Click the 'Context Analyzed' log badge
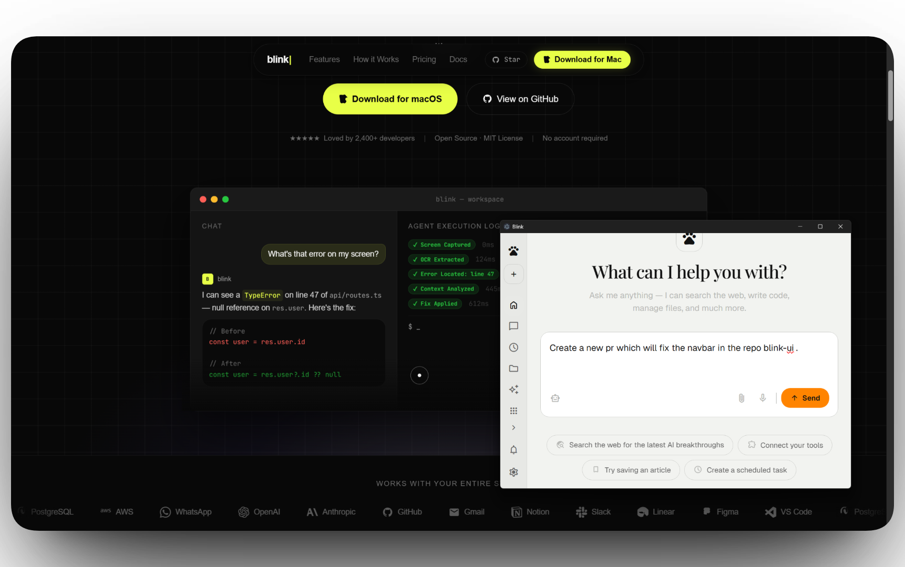 [x=443, y=289]
